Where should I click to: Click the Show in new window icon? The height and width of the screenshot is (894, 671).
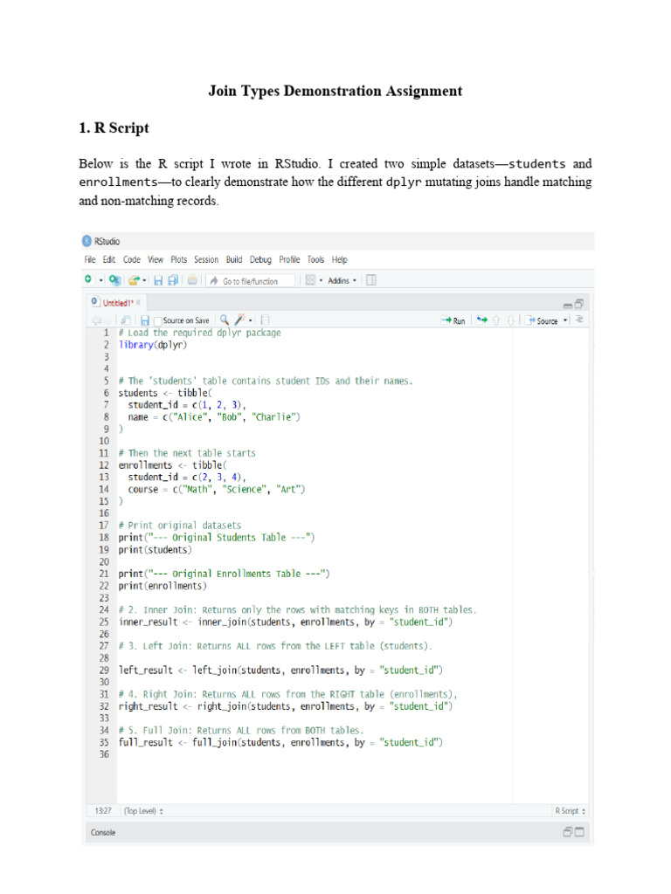pos(126,320)
